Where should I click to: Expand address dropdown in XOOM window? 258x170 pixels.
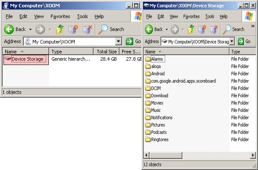click(x=119, y=41)
